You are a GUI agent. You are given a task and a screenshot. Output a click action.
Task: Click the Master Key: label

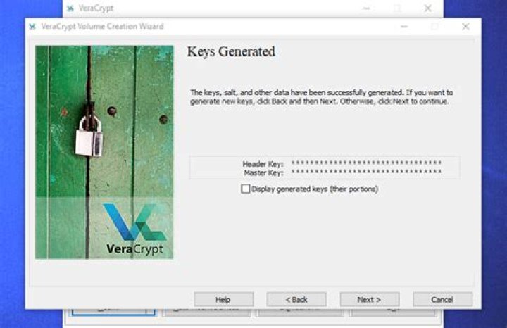tap(263, 173)
